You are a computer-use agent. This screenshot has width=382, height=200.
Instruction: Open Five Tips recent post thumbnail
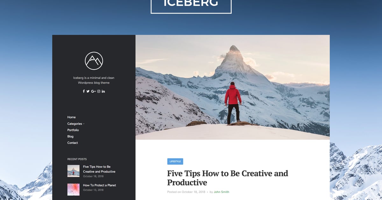coord(74,171)
